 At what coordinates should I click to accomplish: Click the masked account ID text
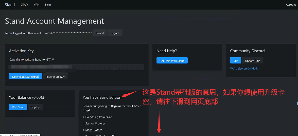(x=68, y=33)
